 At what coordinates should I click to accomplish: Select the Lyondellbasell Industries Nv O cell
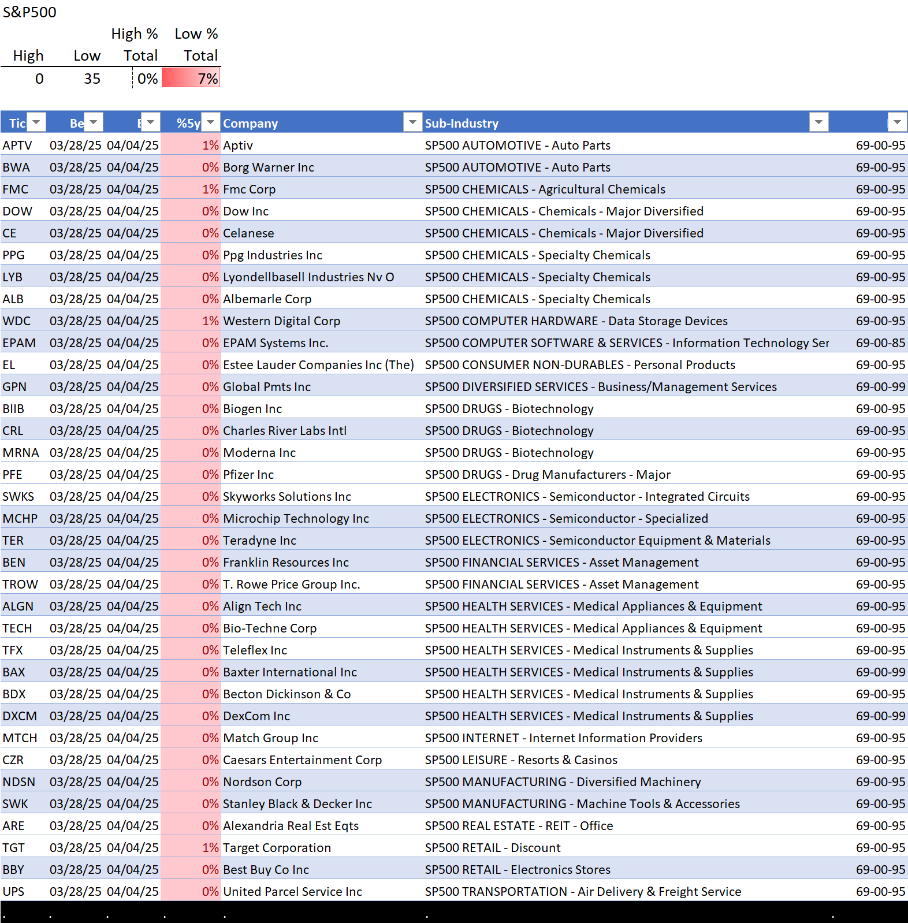[321, 277]
